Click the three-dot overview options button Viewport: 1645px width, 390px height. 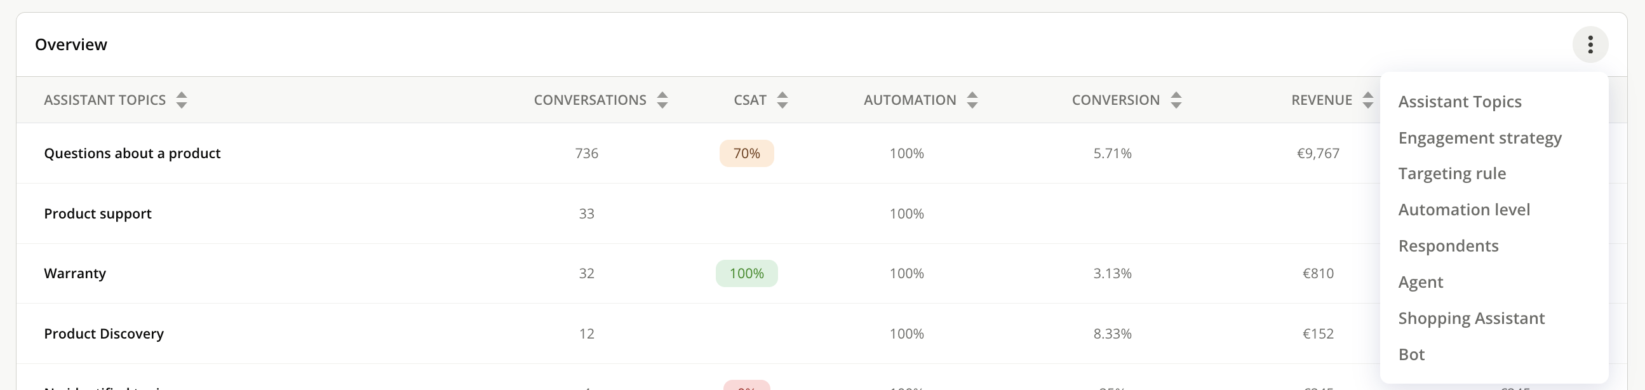(1590, 44)
